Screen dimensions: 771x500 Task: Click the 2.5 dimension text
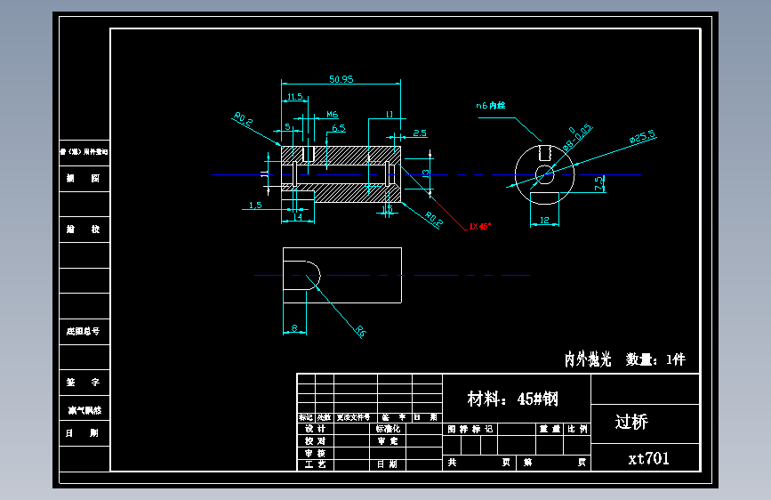point(420,133)
